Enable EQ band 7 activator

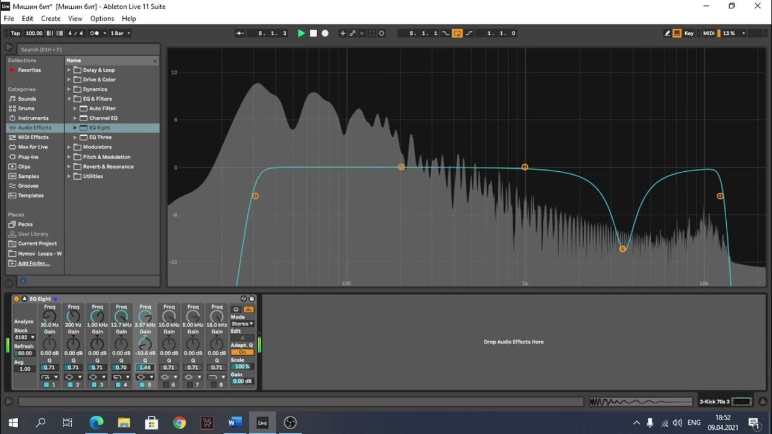[x=189, y=385]
